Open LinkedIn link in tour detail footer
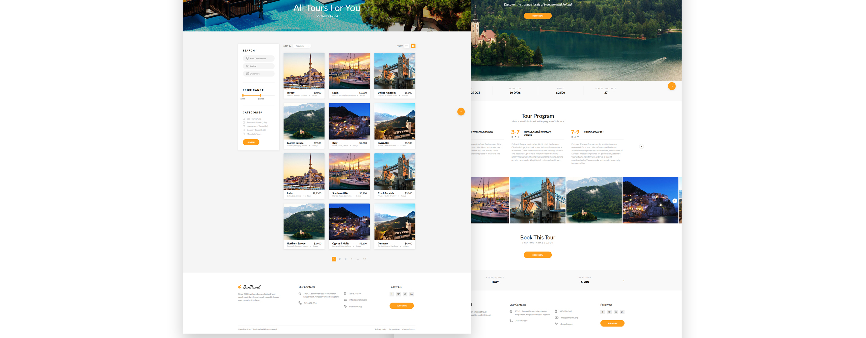The height and width of the screenshot is (338, 866). (x=622, y=312)
